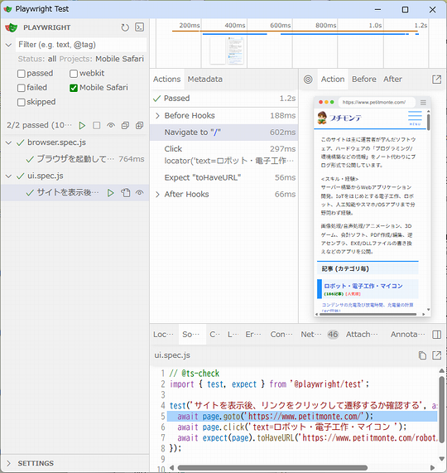447x473 pixels.
Task: Open the Log bottom tab
Action: (233, 335)
